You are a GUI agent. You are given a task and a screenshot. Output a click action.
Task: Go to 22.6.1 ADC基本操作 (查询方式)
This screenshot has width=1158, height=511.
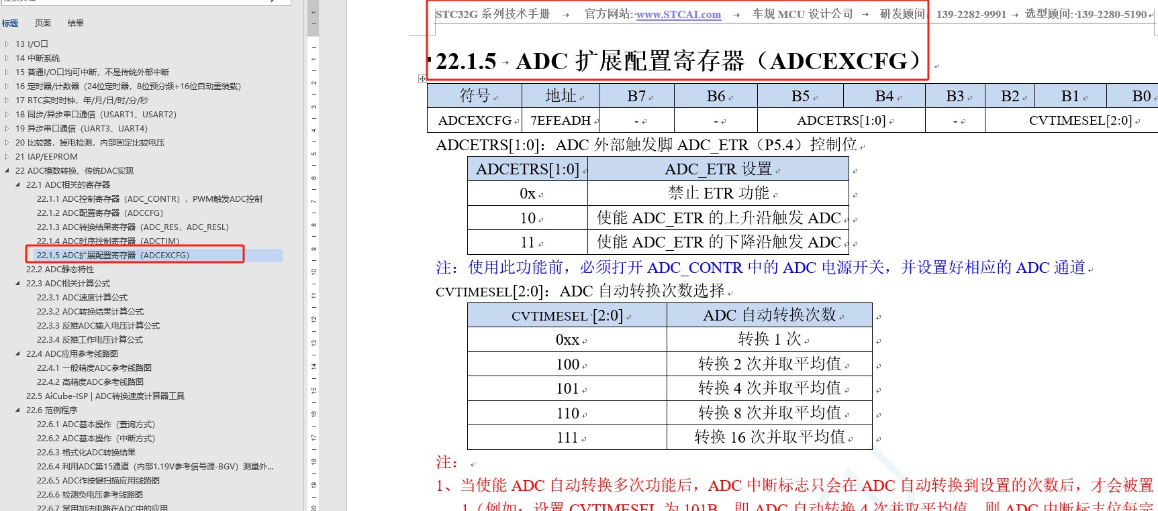(x=96, y=424)
